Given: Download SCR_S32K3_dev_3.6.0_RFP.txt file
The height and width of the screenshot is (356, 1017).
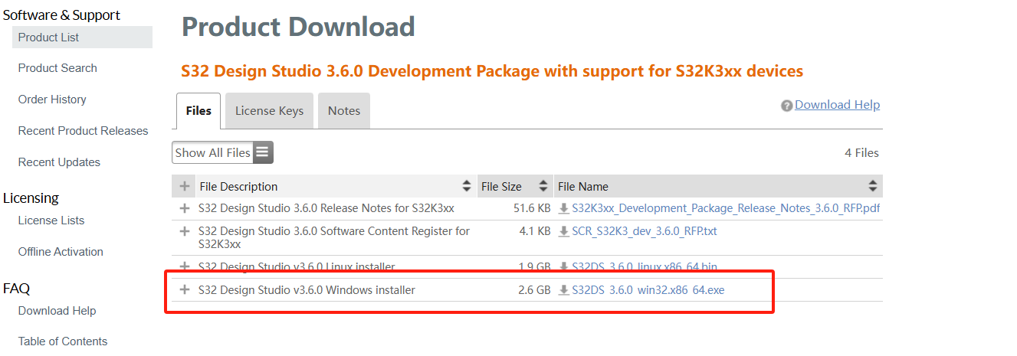Looking at the screenshot, I should point(645,231).
